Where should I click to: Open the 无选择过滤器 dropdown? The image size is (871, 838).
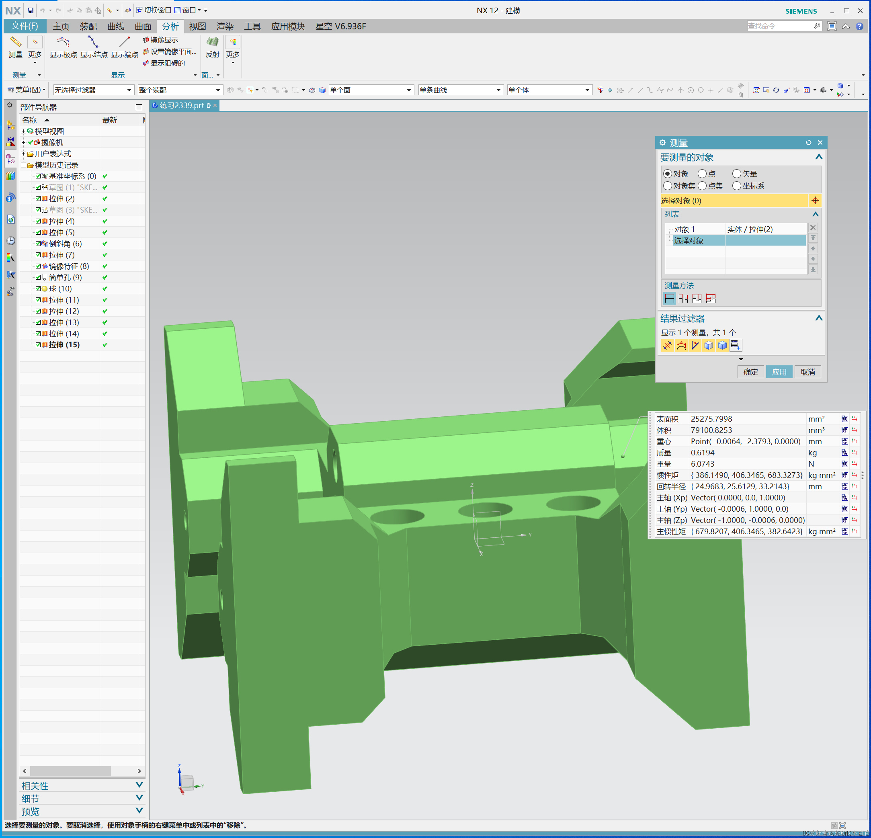(93, 90)
